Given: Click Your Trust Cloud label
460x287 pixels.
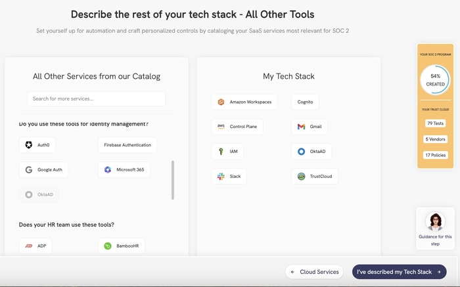Looking at the screenshot, I should pos(435,109).
